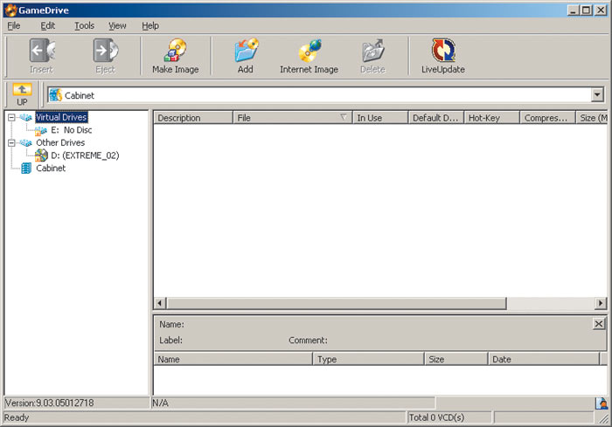Open the View menu

coord(117,25)
